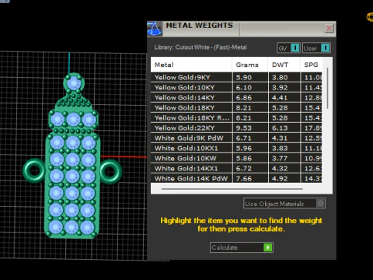The height and width of the screenshot is (280, 373).
Task: Click the 3.80 DWT value
Action: [280, 78]
